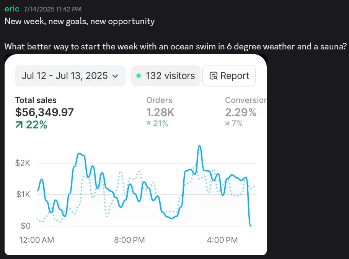
Task: Expand the date range chevron arrow
Action: tap(115, 76)
